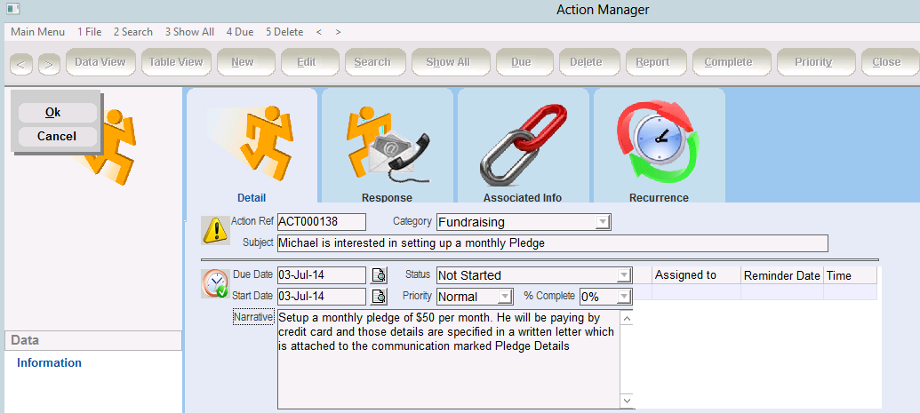Expand the Priority dropdown set to Normal

504,297
